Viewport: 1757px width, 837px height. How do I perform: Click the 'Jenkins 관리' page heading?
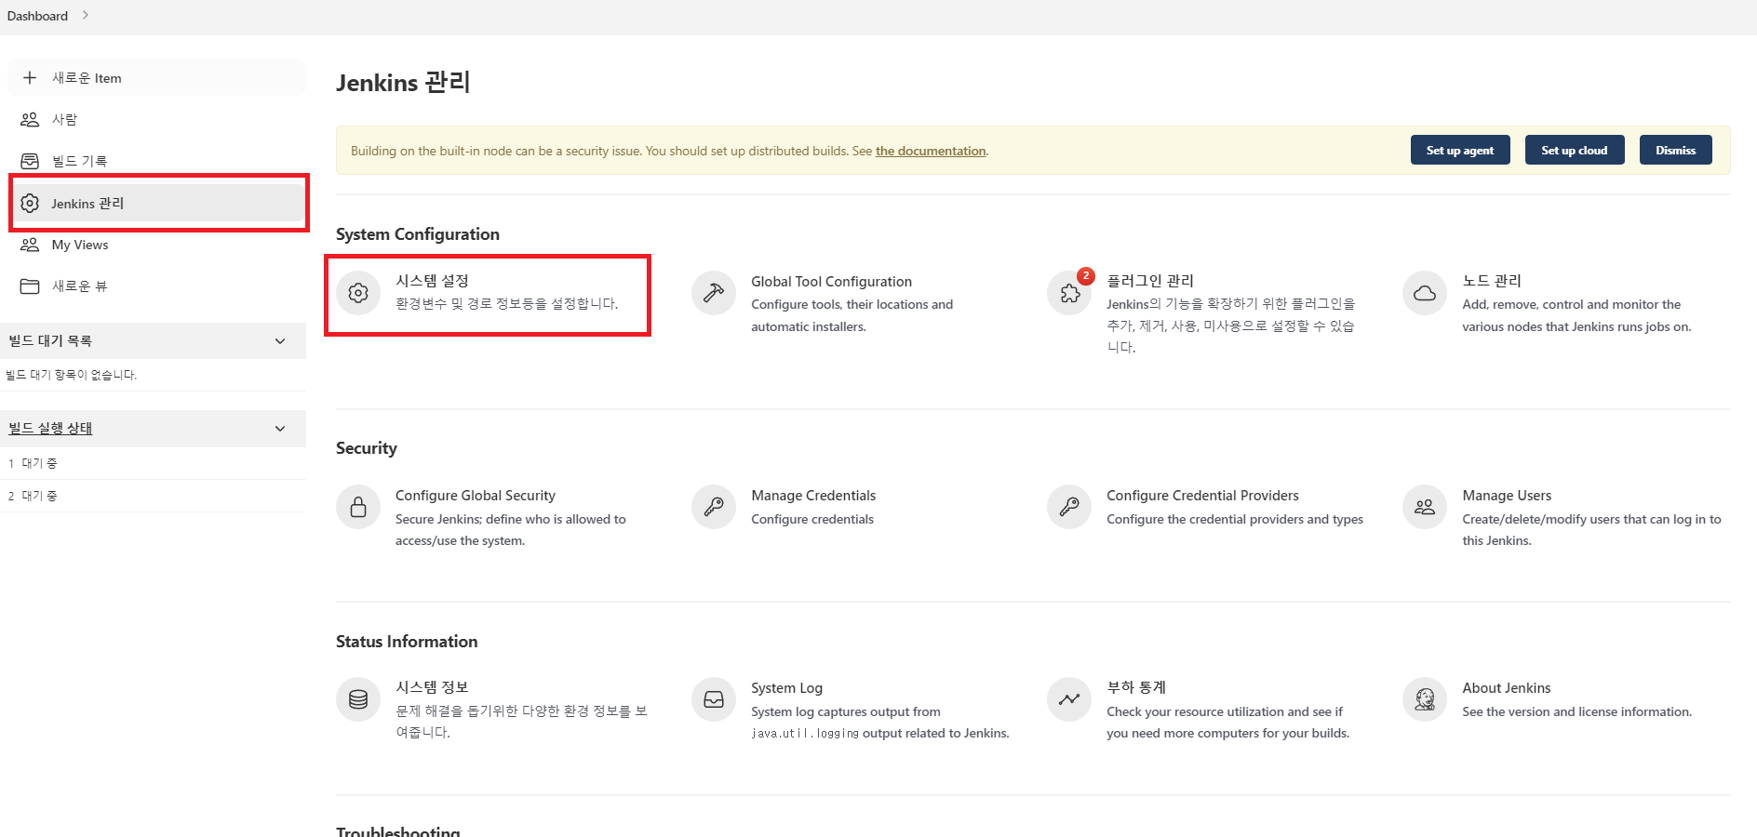coord(403,83)
